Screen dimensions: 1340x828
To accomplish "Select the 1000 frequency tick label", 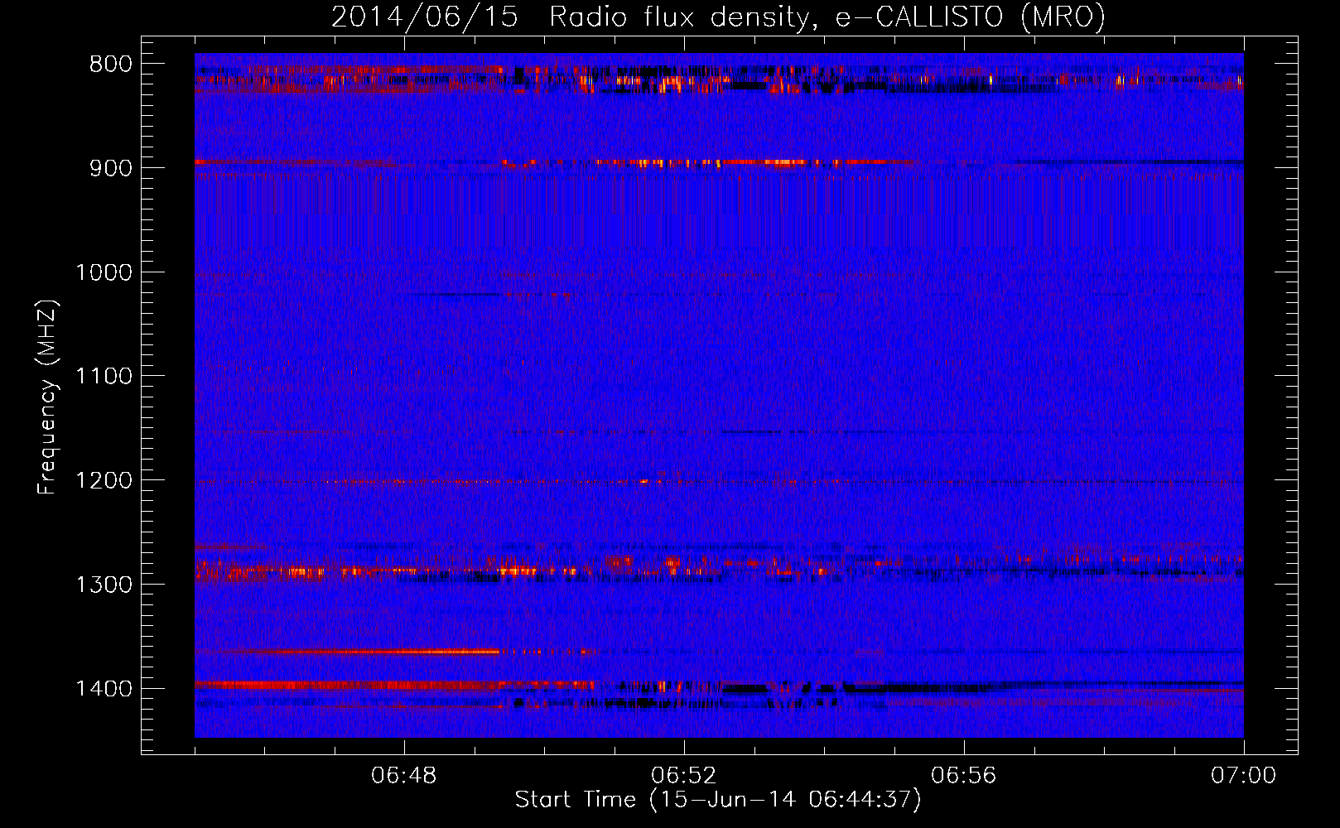I will click(x=104, y=272).
